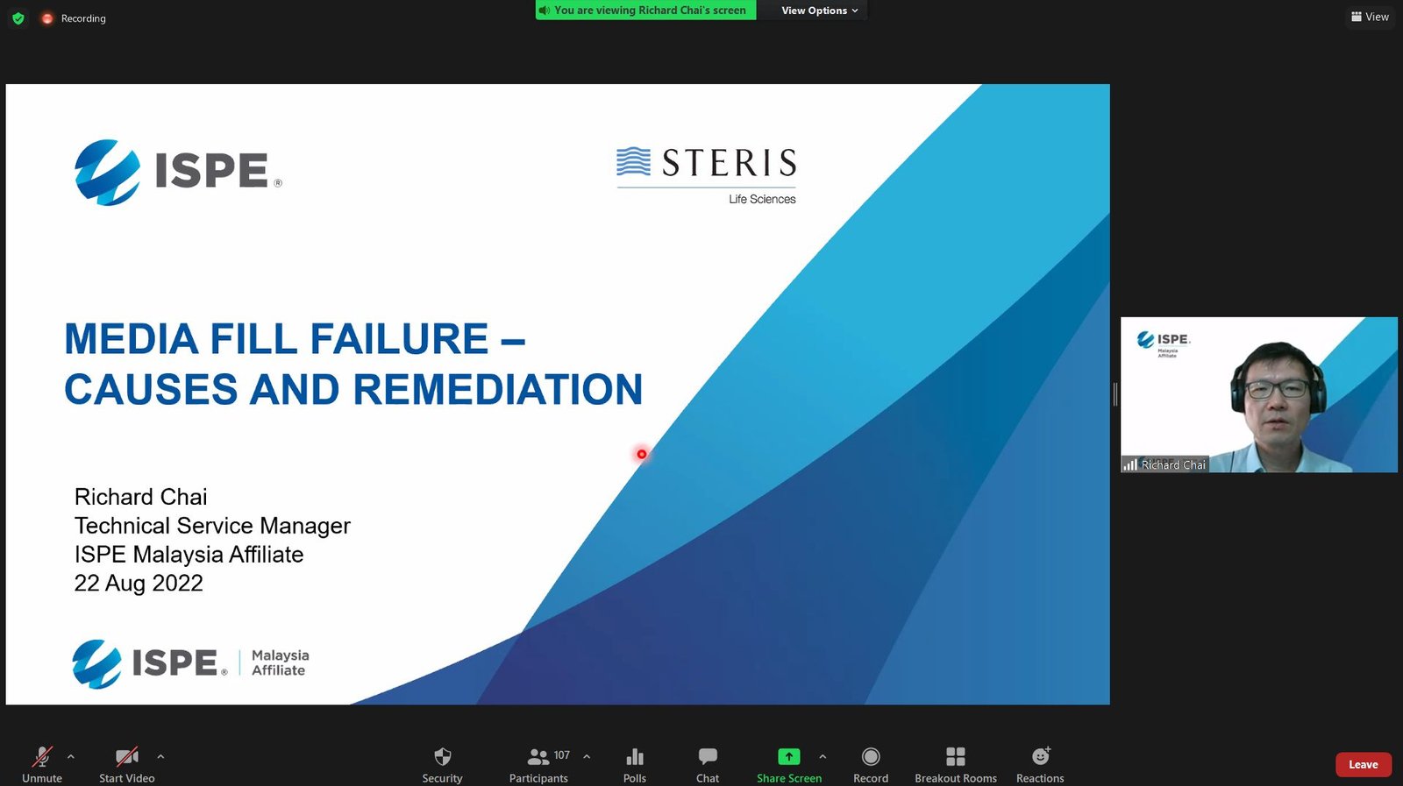Image resolution: width=1403 pixels, height=786 pixels.
Task: Expand share screen options arrow
Action: point(823,756)
